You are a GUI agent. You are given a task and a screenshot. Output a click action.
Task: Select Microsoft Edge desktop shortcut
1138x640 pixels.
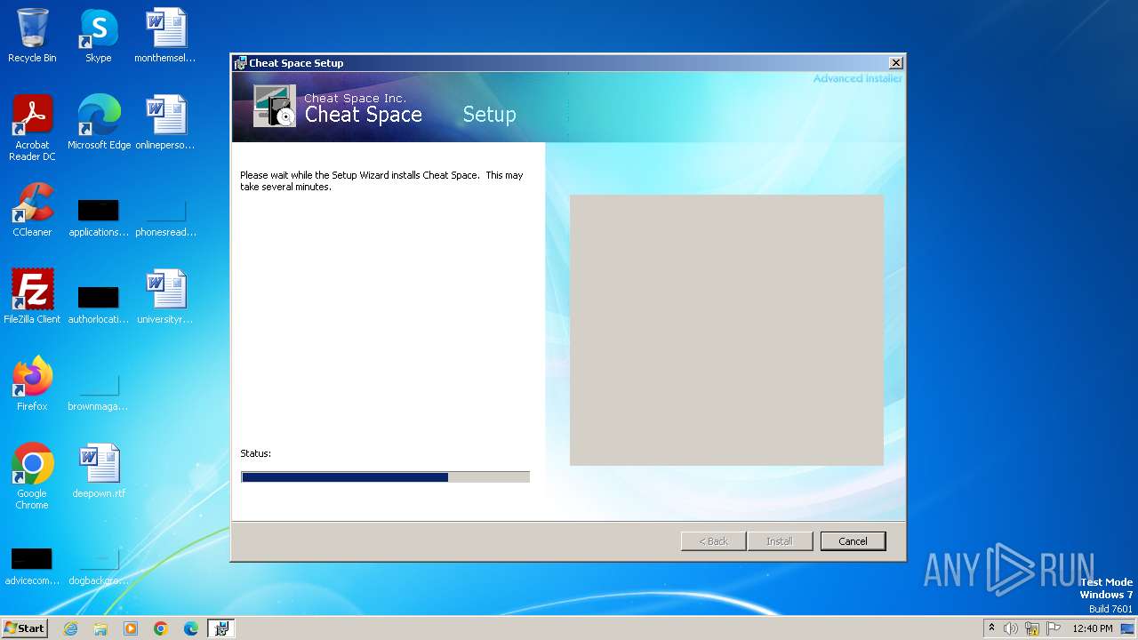pos(99,123)
